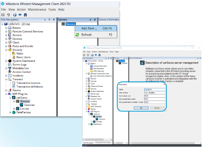The width and height of the screenshot is (204, 147).
Task: Select the Basic Users person icon
Action: tap(14, 57)
